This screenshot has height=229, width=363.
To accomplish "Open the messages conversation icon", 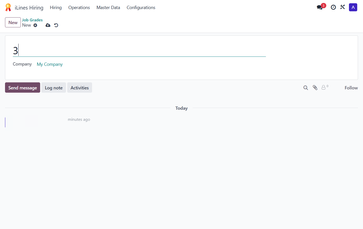I will click(320, 7).
